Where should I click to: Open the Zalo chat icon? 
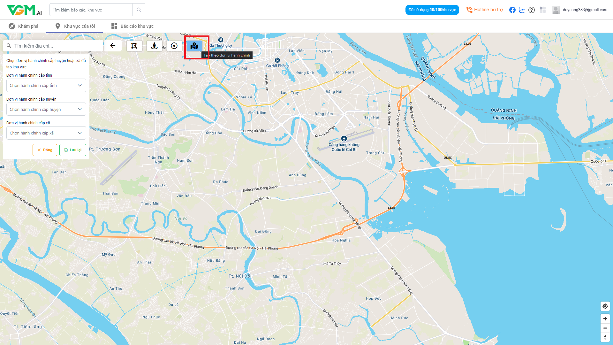coord(522,10)
